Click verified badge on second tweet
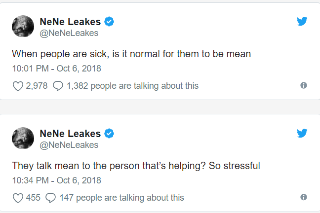The height and width of the screenshot is (213, 320). [109, 134]
